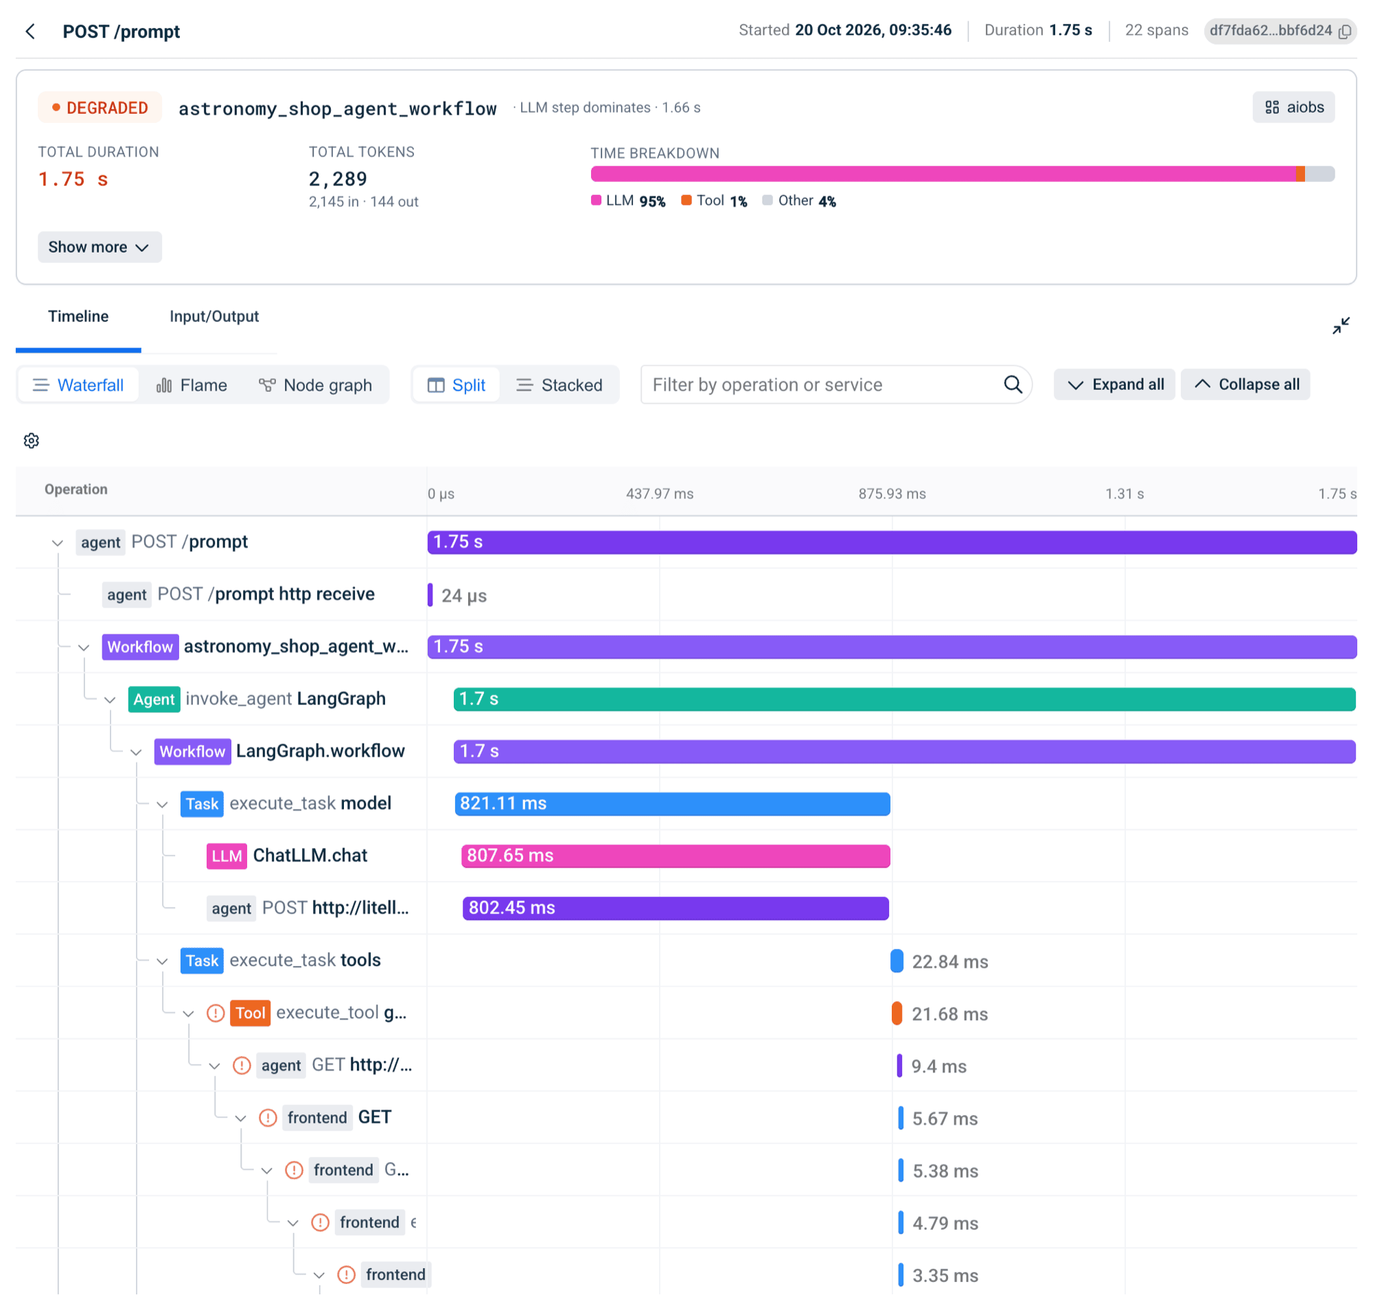1373x1310 pixels.
Task: Click Expand all
Action: point(1114,384)
